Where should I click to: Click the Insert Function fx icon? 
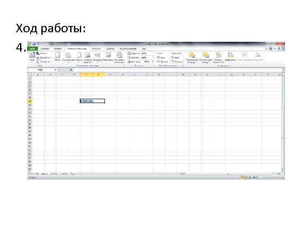point(71,70)
